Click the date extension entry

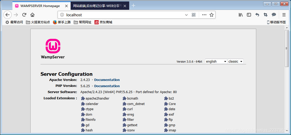click(x=170, y=109)
